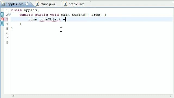The height and width of the screenshot is (98, 174).
Task: Click the underlined tunaObject identifier
Action: click(50, 19)
